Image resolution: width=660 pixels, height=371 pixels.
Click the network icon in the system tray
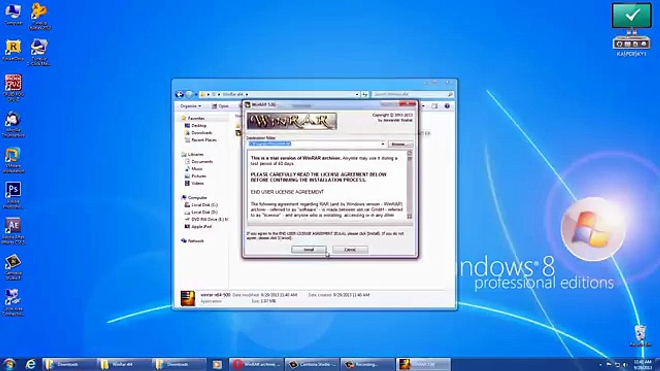[x=617, y=364]
